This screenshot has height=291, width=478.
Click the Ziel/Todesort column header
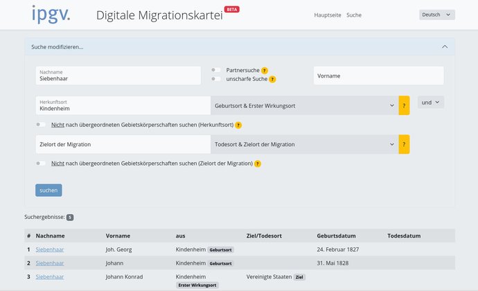coord(264,236)
